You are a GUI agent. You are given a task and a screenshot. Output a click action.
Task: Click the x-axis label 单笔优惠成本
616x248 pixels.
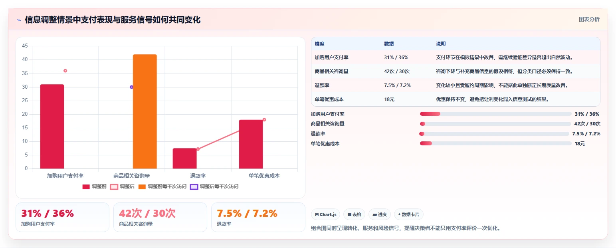point(264,176)
